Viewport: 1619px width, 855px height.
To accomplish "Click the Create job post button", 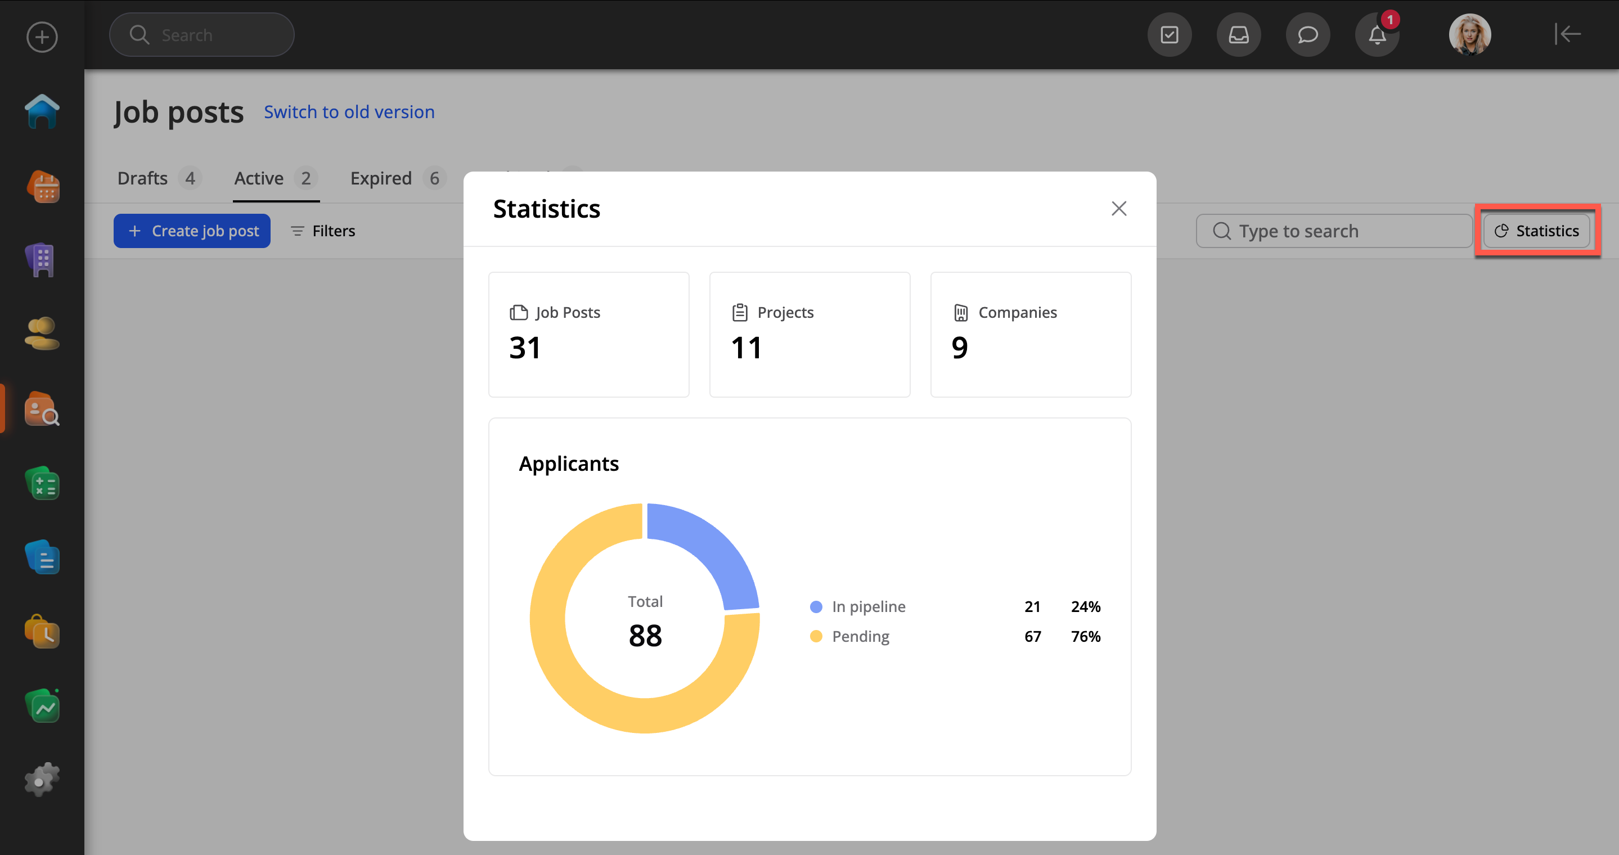I will 192,231.
